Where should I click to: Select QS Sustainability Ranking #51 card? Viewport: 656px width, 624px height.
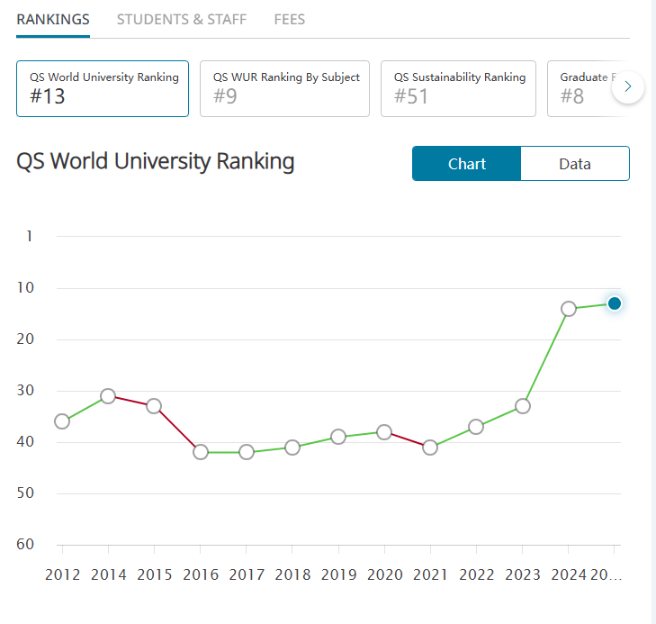[x=458, y=89]
